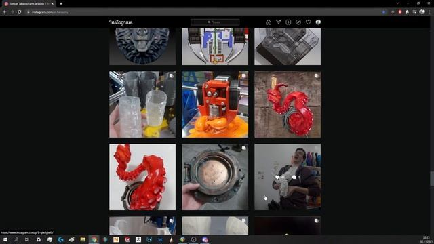Open the Logitech G app on taskbar
The image size is (434, 244).
click(x=60, y=239)
